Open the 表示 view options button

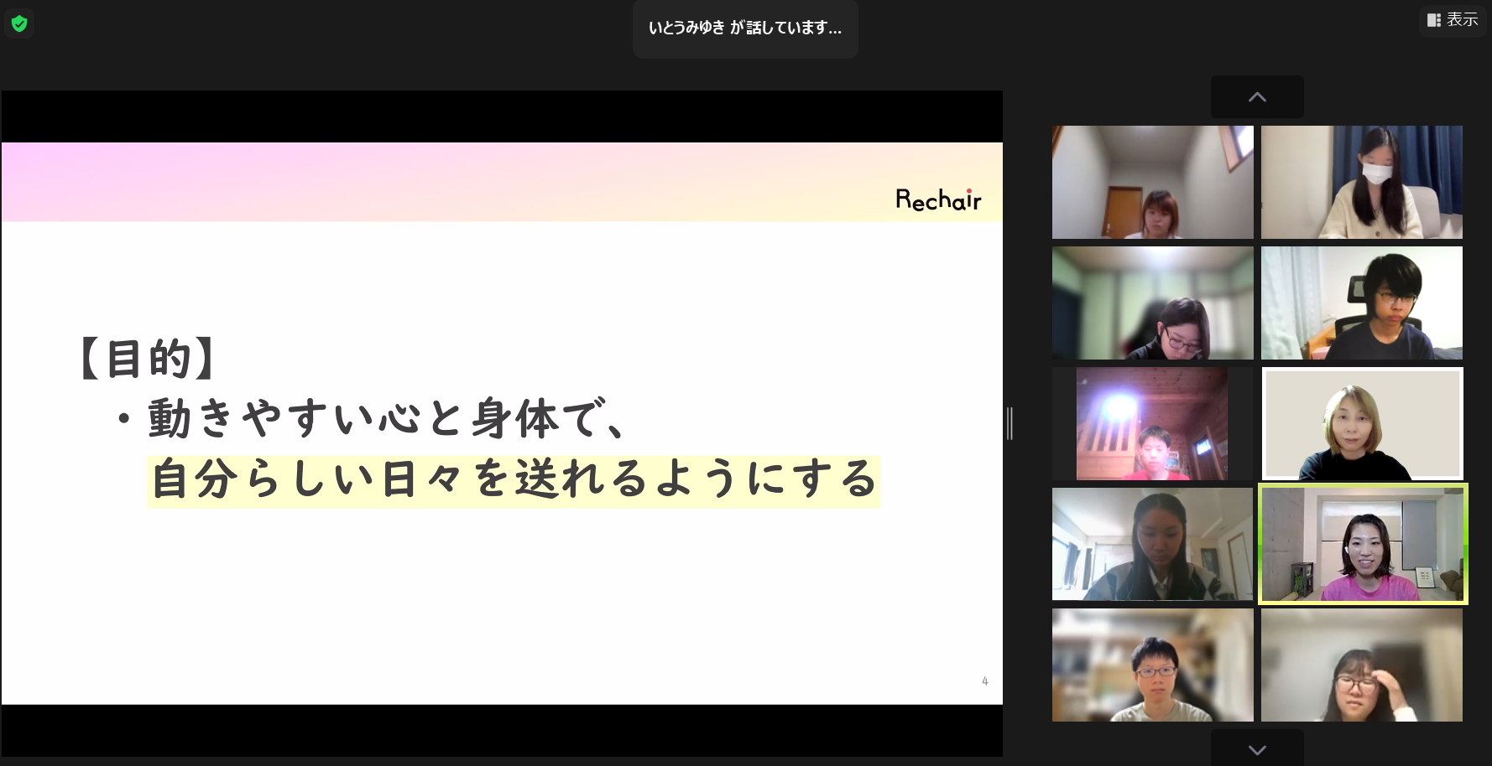tap(1453, 19)
